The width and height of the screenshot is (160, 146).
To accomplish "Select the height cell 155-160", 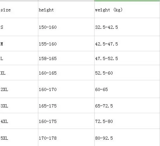I will click(x=66, y=44).
